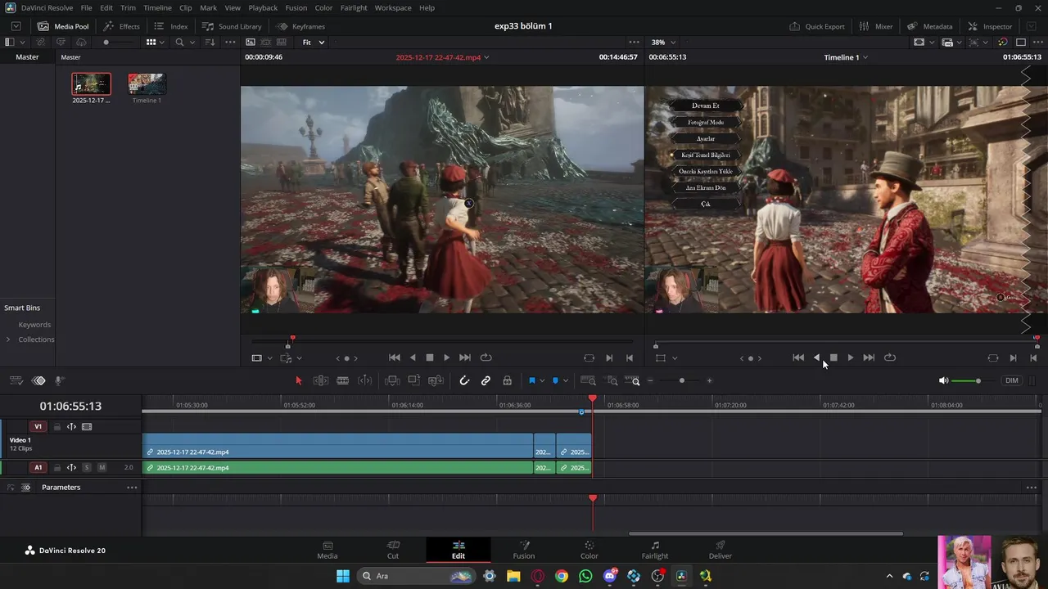Toggle auto track selector on V1

click(x=71, y=426)
